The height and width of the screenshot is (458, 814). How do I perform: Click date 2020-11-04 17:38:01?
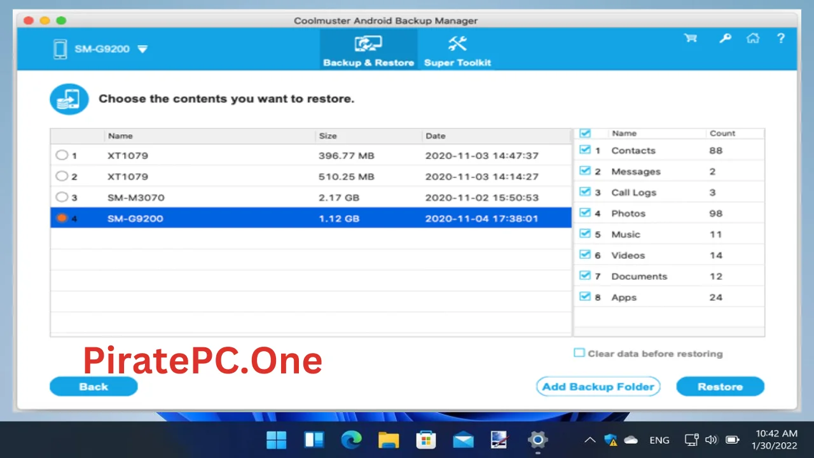pyautogui.click(x=481, y=218)
